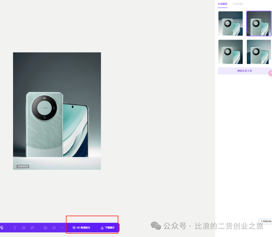272x237 pixels.
Task: Select the highlighted top-right preview thumbnail
Action: pyautogui.click(x=259, y=23)
